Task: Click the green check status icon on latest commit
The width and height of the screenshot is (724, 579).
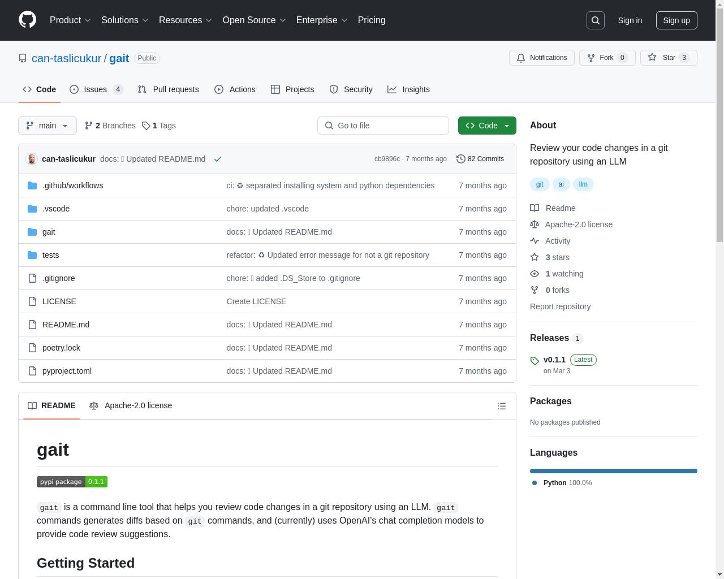Action: (x=217, y=159)
